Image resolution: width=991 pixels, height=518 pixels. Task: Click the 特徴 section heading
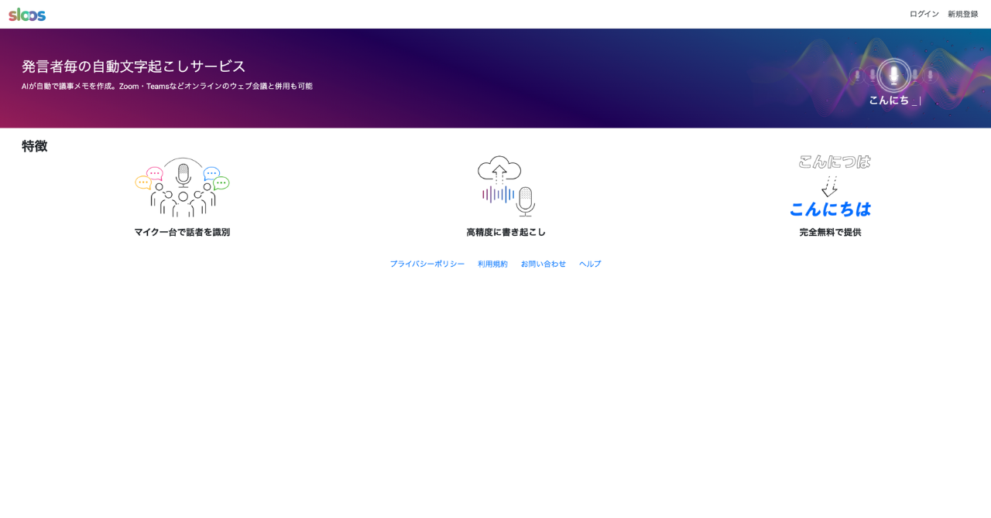35,146
